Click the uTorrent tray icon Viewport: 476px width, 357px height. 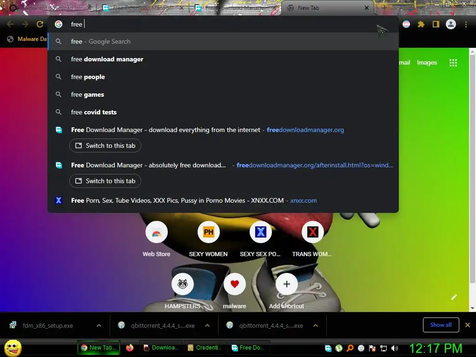point(339,348)
